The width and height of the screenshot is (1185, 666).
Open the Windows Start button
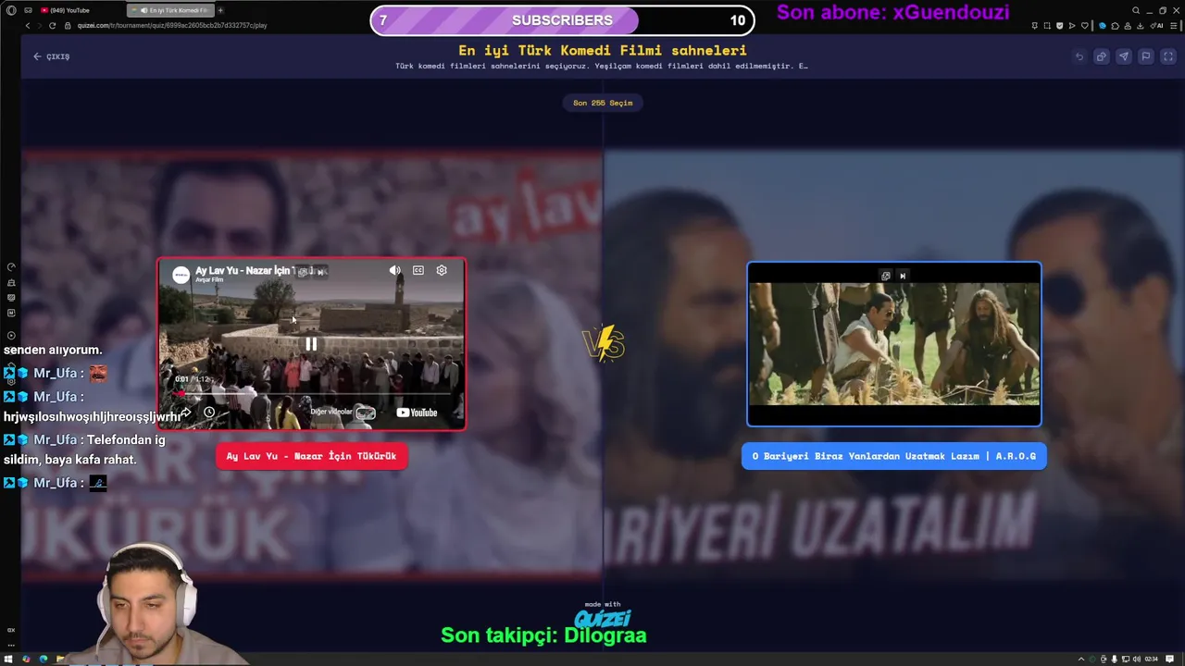[x=10, y=659]
